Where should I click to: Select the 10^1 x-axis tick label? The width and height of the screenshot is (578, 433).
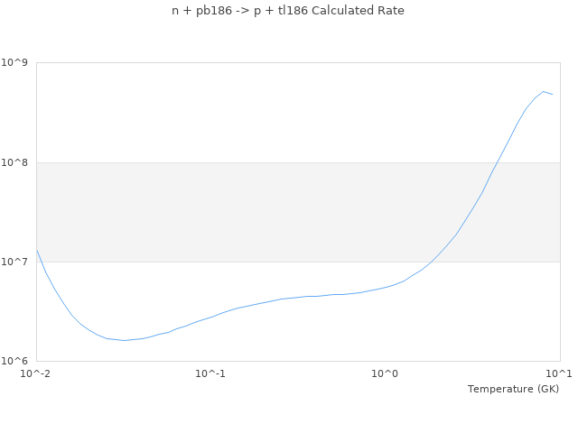pos(559,373)
